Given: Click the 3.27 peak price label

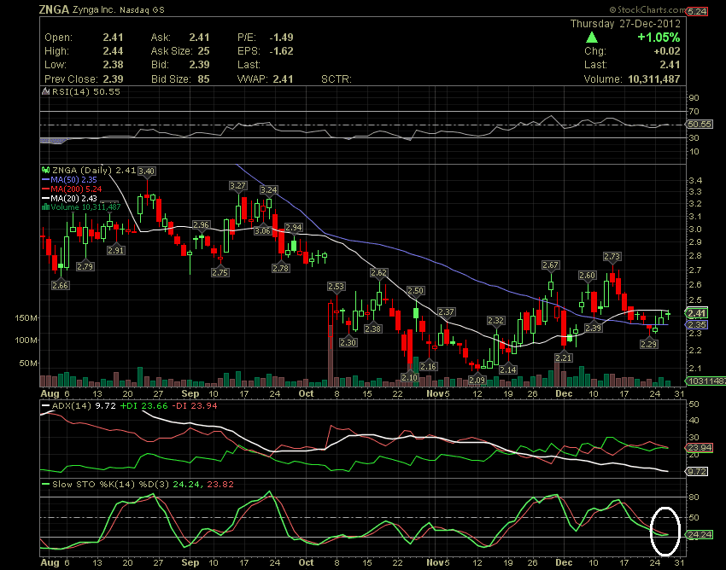Looking at the screenshot, I should 237,185.
